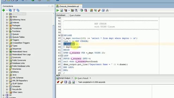Expand the SH connection node
The image size is (174, 98).
coord(4,95)
